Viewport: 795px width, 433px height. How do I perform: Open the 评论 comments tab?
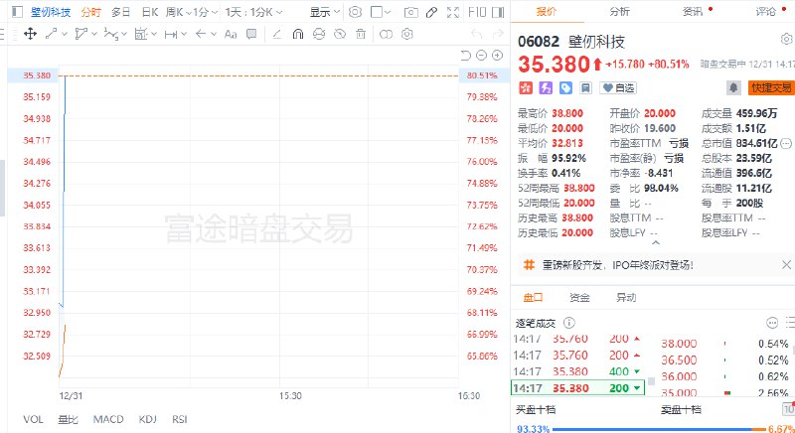tap(766, 11)
